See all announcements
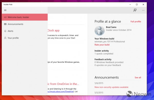Image resolution: width=154 pixels, height=100 pixels. (x=138, y=77)
